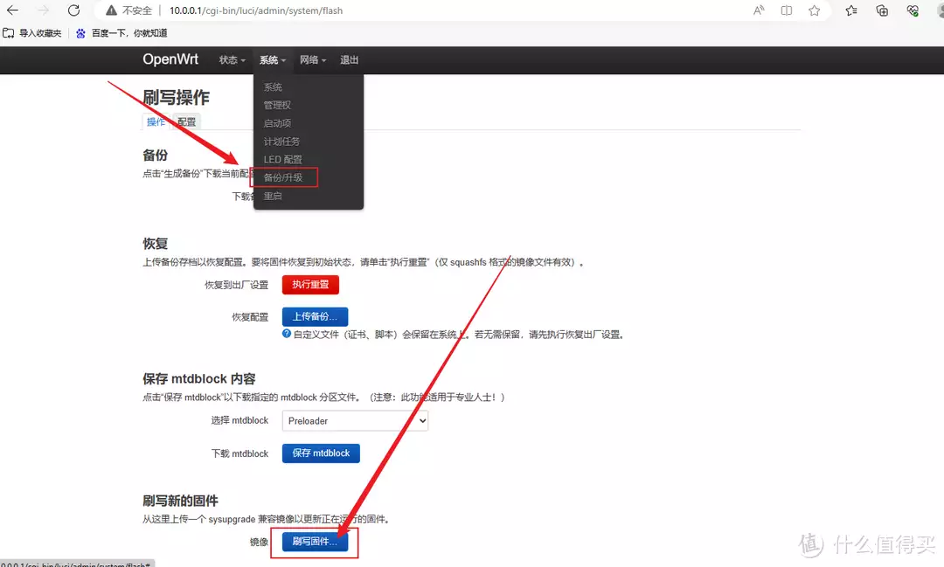The height and width of the screenshot is (567, 944).
Task: Open browser essentials heart icon
Action: click(x=912, y=10)
